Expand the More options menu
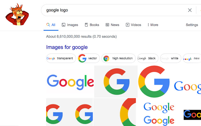Viewport: 201px width, 126px height. coord(153,25)
